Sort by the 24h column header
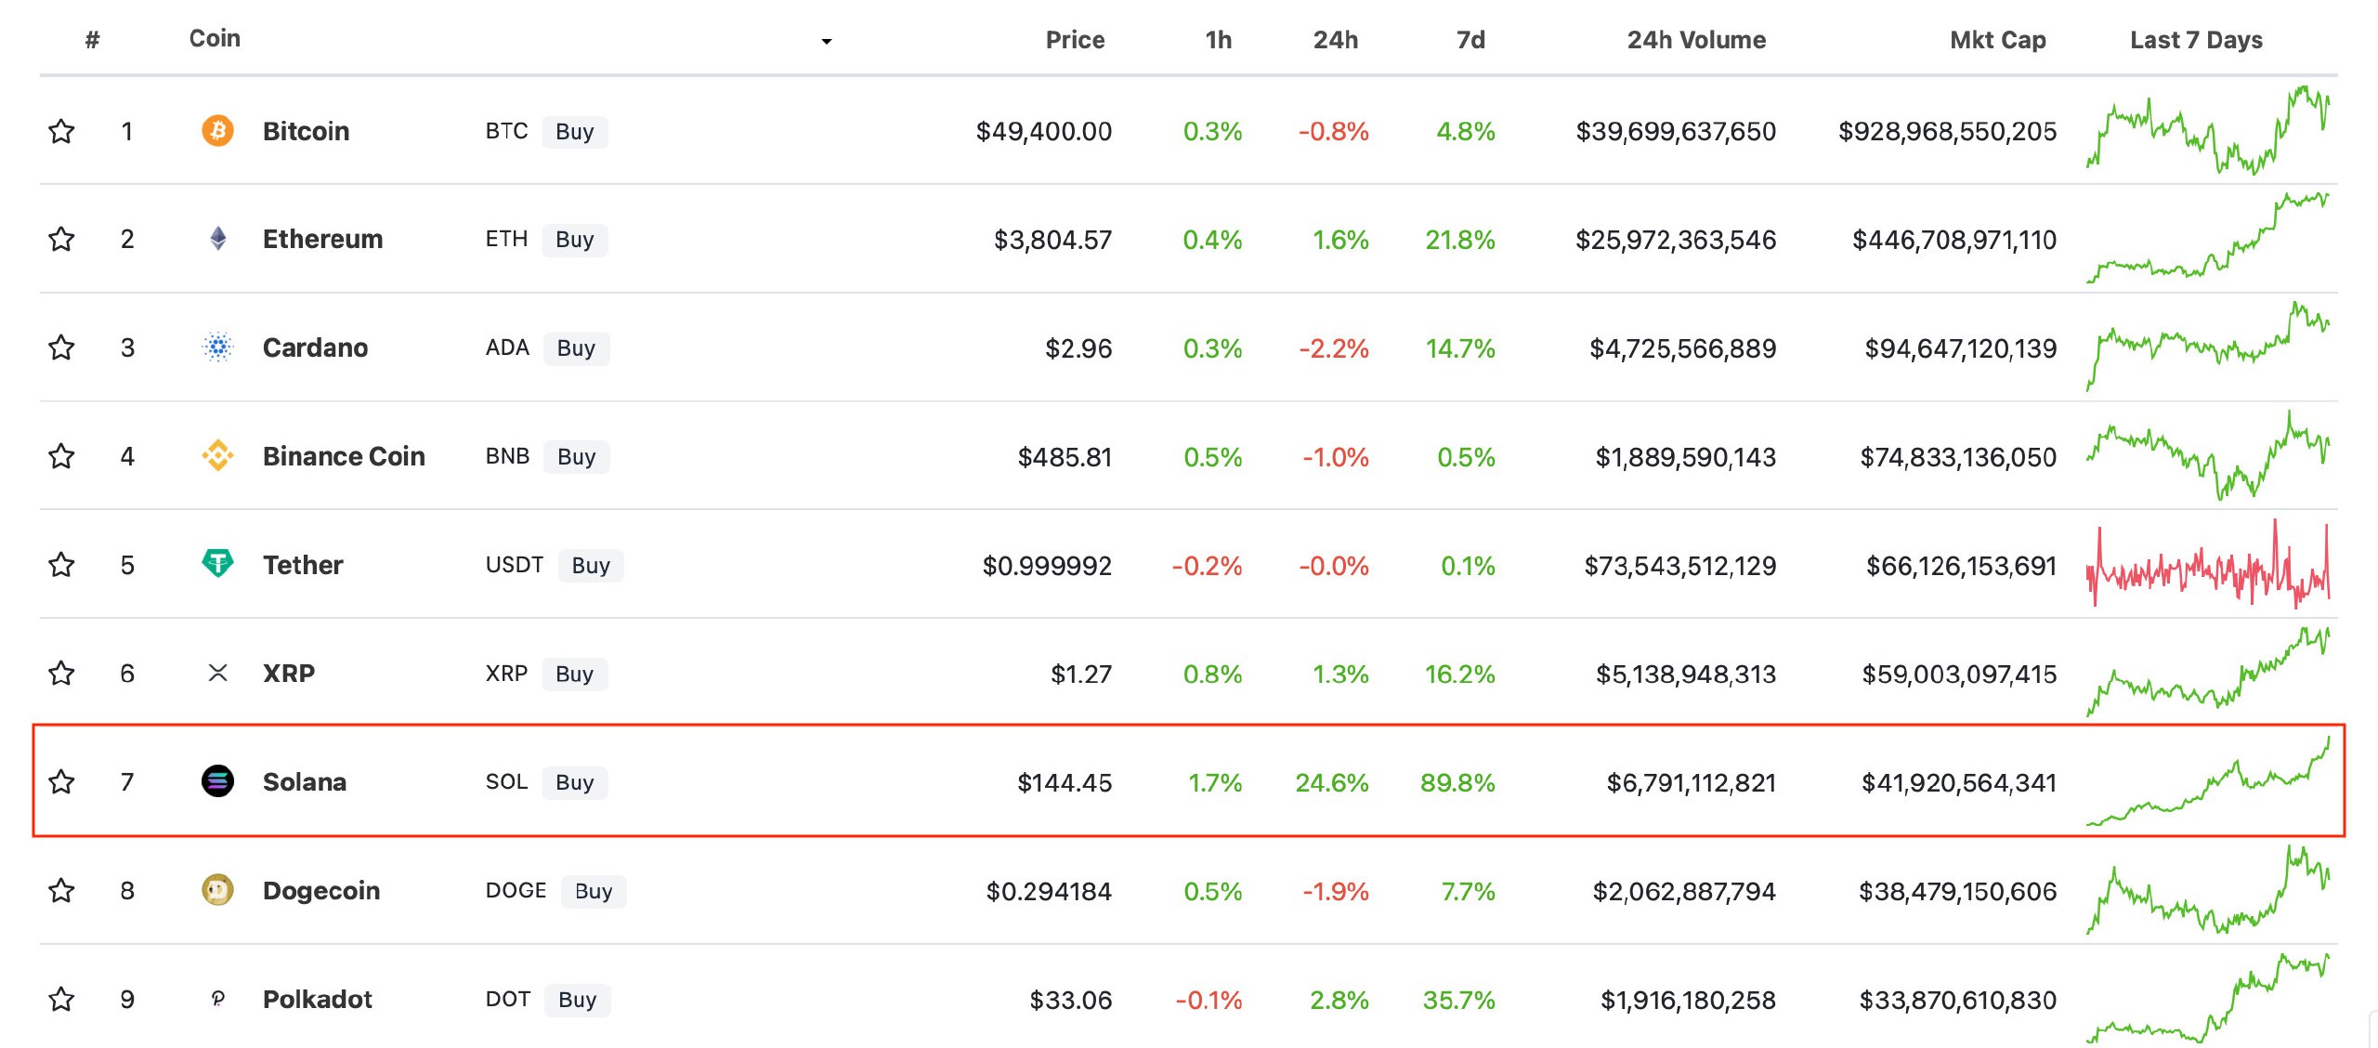This screenshot has height=1048, width=2378. click(1335, 40)
